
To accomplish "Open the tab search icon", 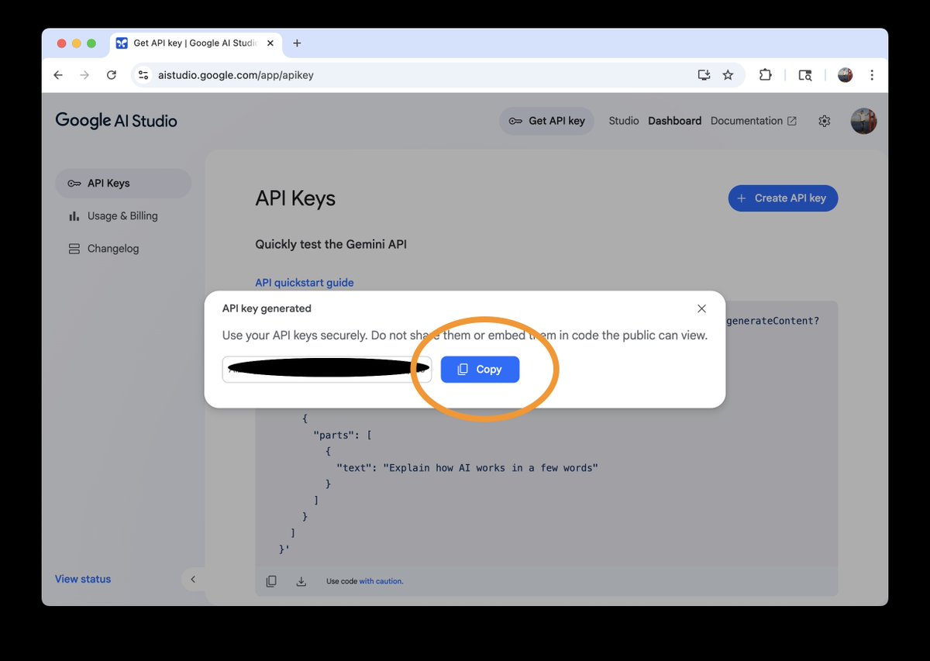I will point(805,75).
